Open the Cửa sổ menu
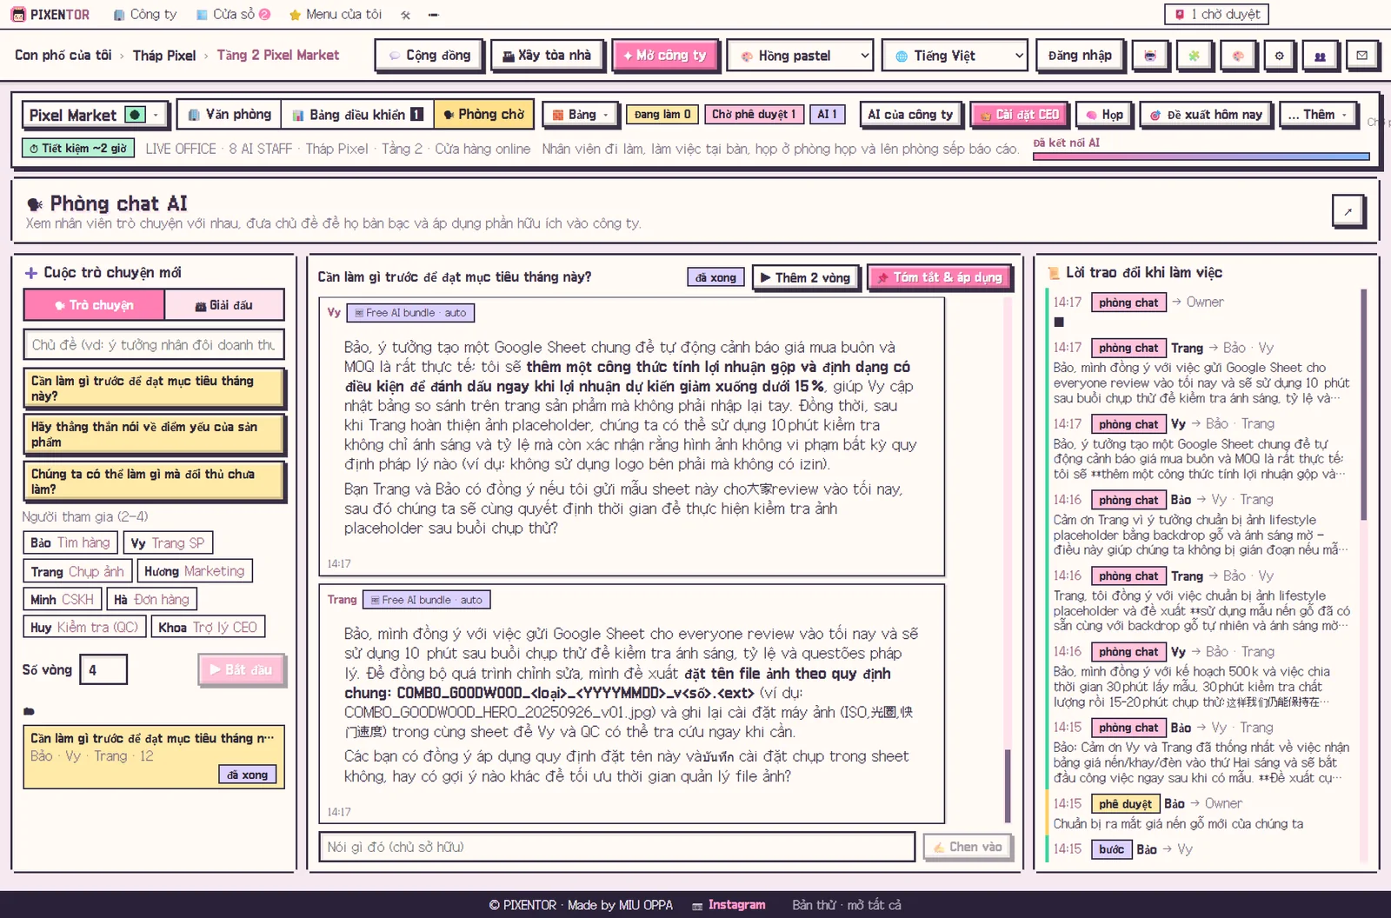 233,15
